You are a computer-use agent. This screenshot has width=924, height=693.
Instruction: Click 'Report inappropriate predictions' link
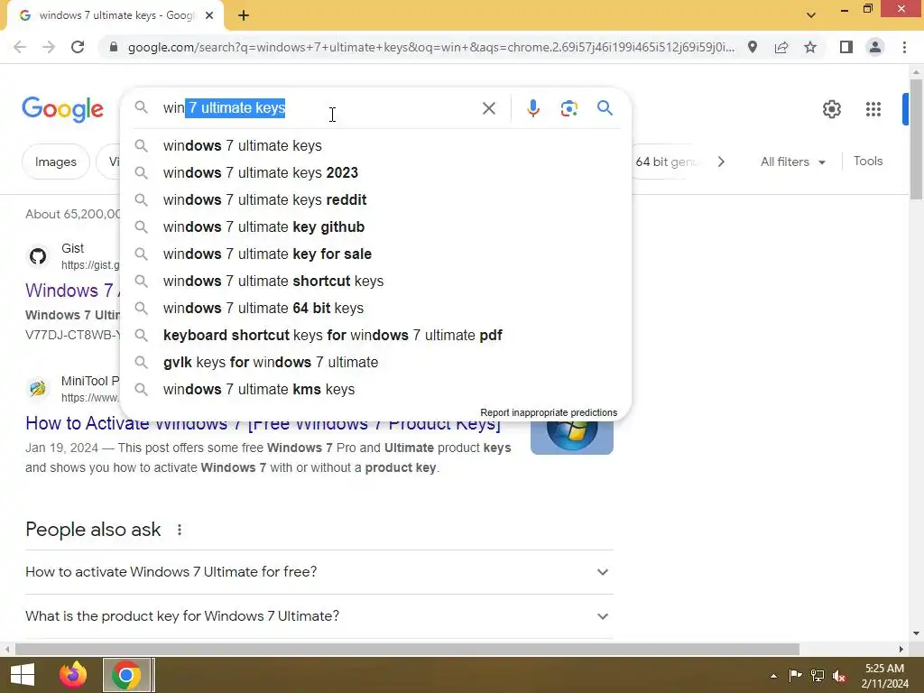pos(549,412)
